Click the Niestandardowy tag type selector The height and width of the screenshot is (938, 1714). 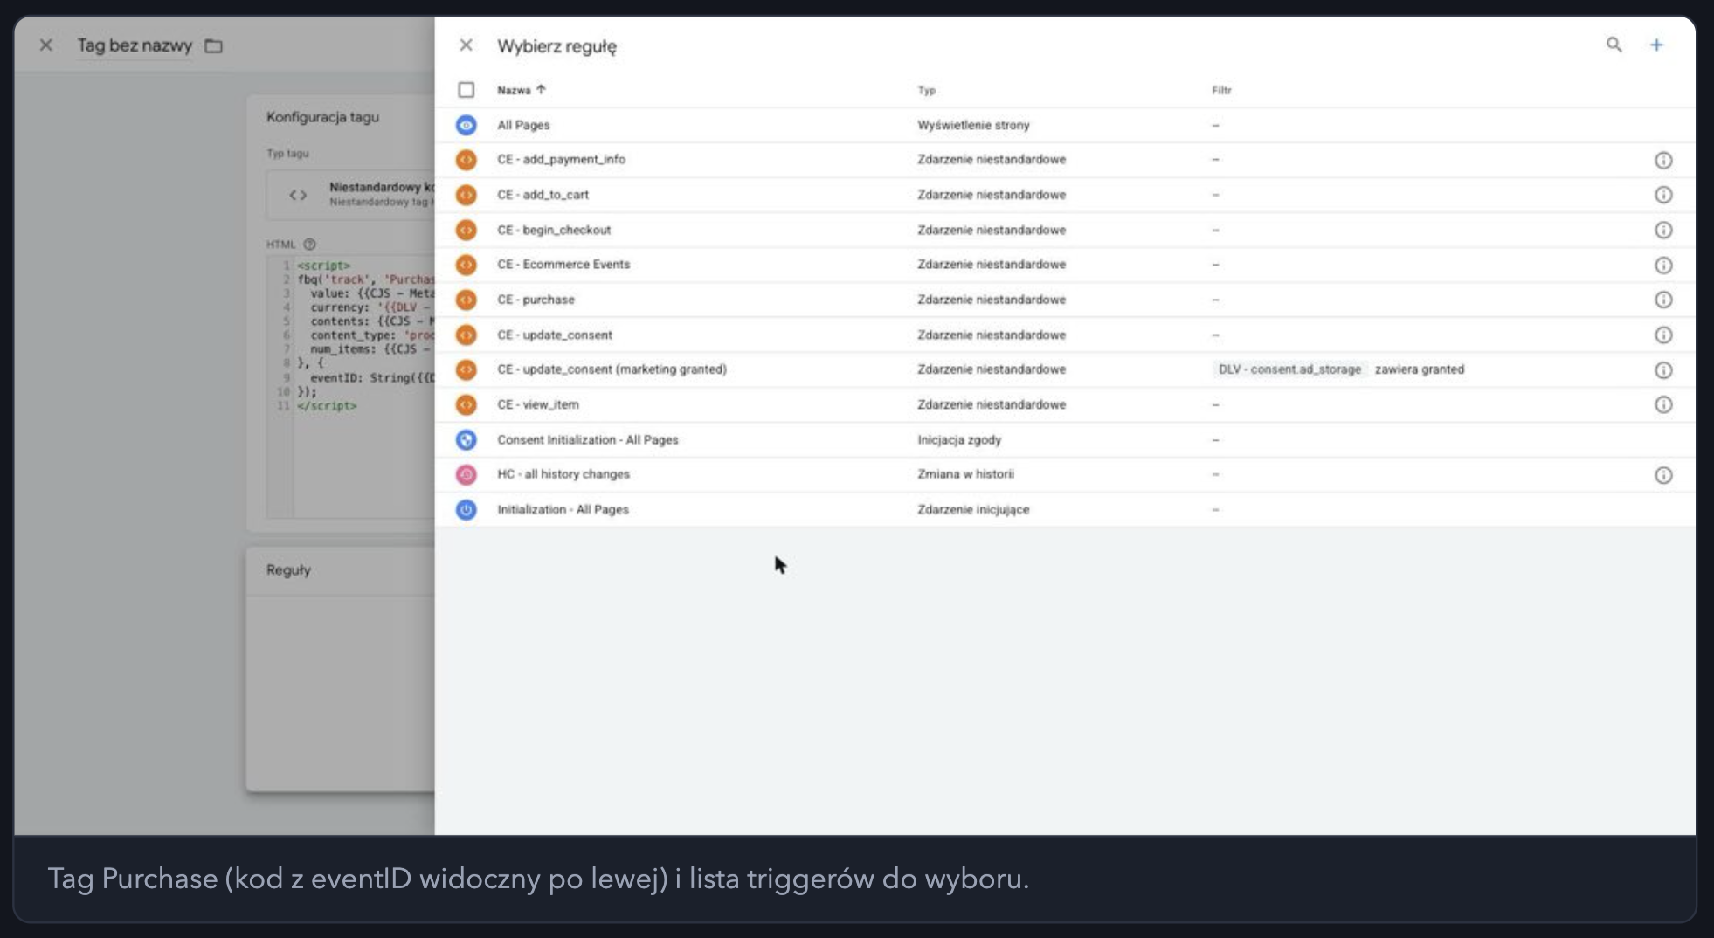point(350,195)
